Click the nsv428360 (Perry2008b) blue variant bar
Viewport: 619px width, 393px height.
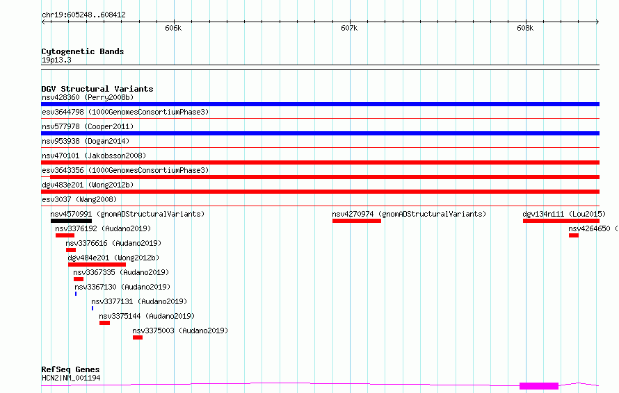click(320, 104)
